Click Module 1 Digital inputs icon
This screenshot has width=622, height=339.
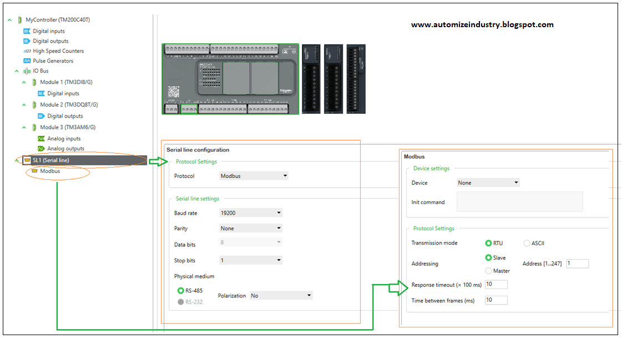pyautogui.click(x=41, y=93)
